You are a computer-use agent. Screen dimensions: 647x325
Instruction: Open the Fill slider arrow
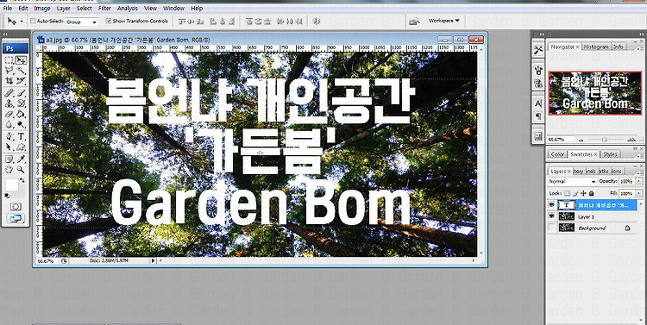pos(639,193)
